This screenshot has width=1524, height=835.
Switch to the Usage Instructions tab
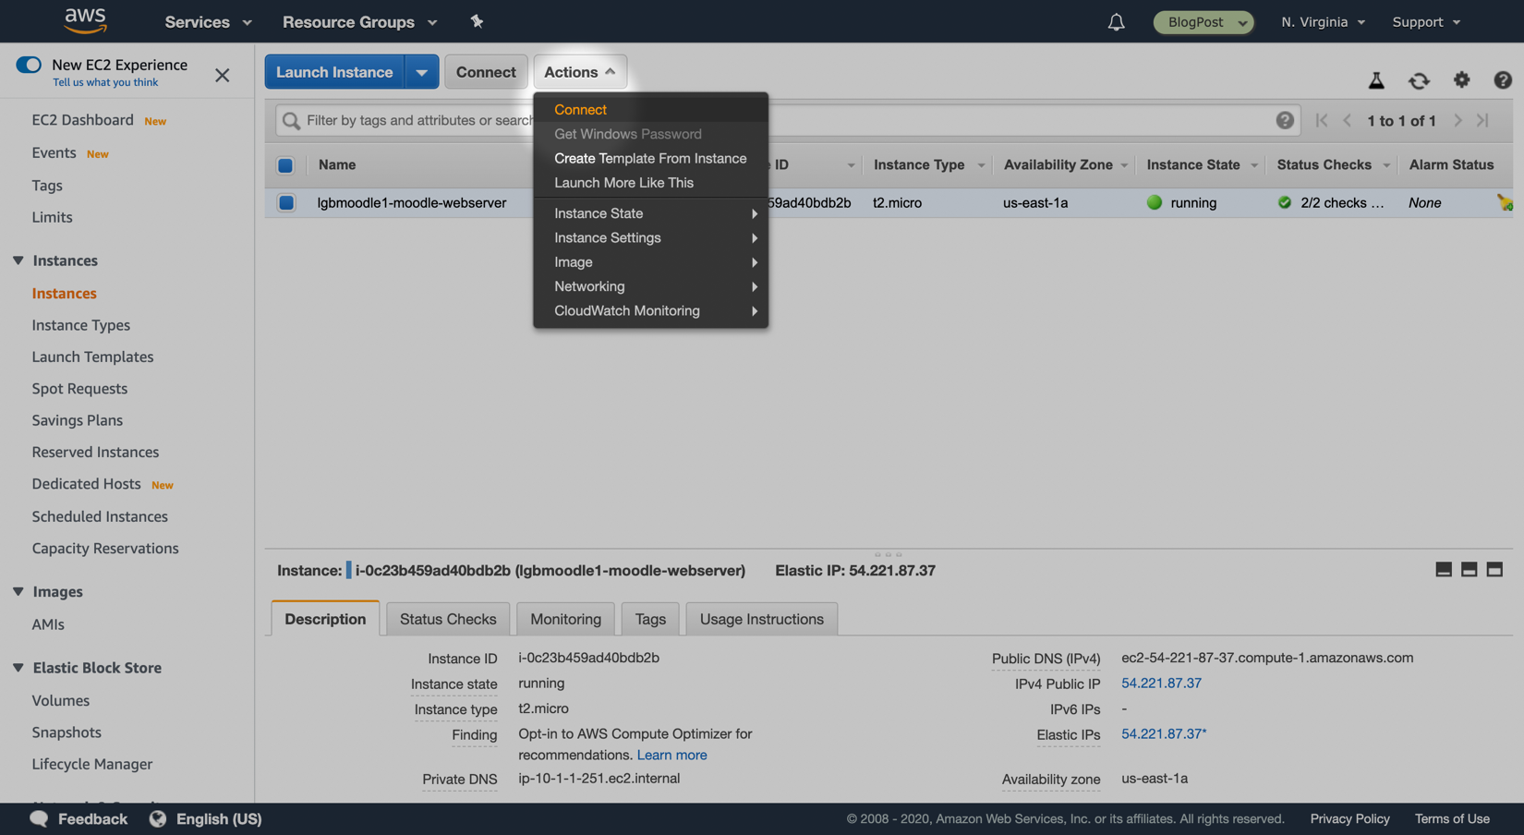tap(762, 619)
